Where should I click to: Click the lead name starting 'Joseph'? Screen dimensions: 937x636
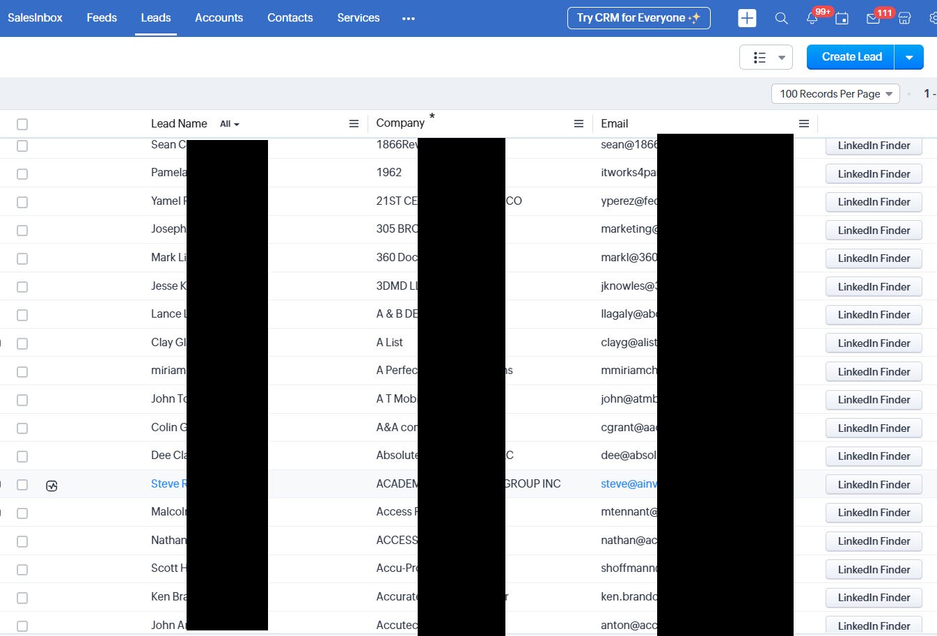[168, 228]
